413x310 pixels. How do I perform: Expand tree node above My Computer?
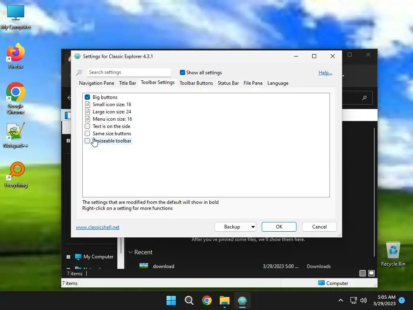(69, 141)
